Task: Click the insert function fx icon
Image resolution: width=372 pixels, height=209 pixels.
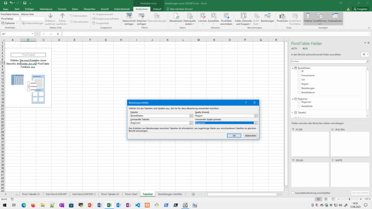Action: (x=58, y=34)
